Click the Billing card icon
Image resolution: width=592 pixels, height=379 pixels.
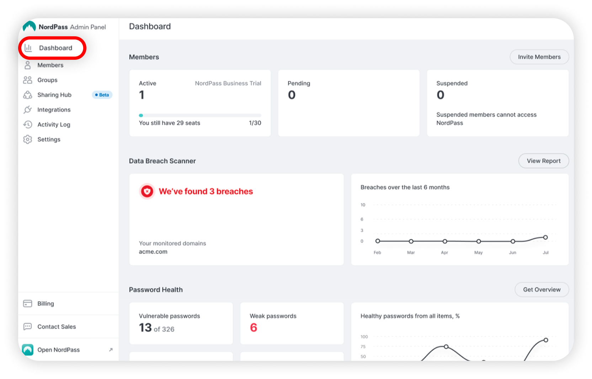[28, 304]
